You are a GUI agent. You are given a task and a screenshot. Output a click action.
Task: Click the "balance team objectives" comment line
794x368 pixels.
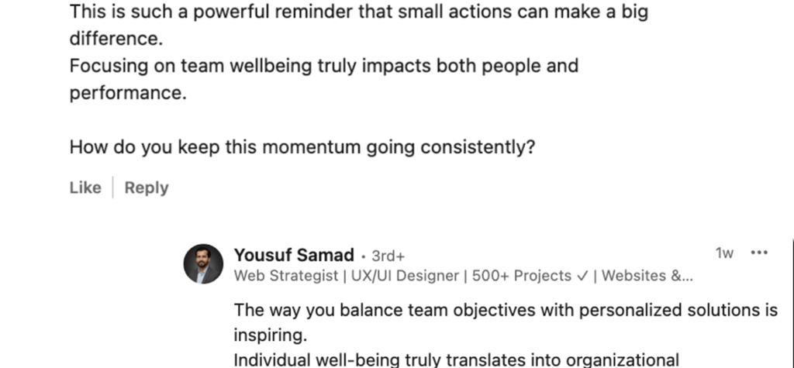click(x=506, y=311)
